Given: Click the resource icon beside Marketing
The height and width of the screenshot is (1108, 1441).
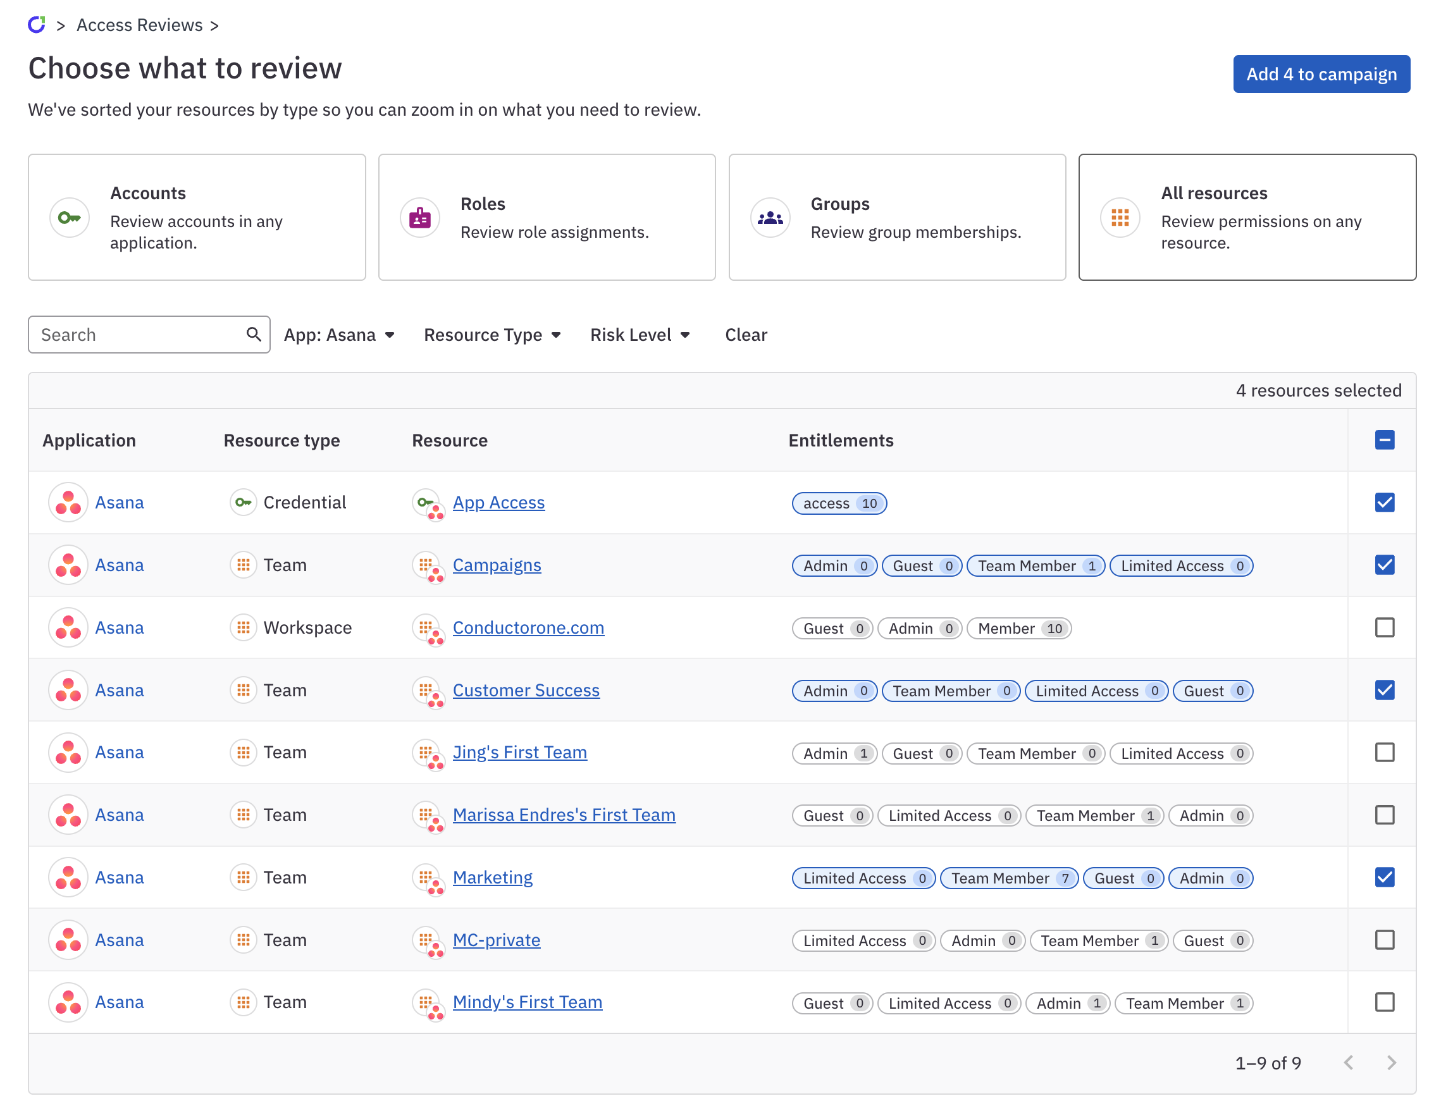Looking at the screenshot, I should point(428,879).
